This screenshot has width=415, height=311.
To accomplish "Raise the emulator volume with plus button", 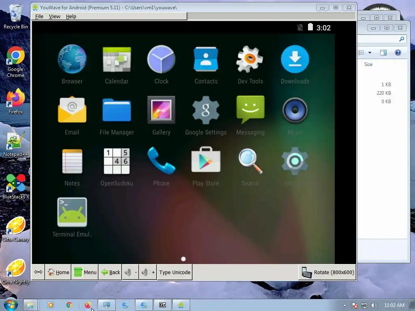I will 148,272.
